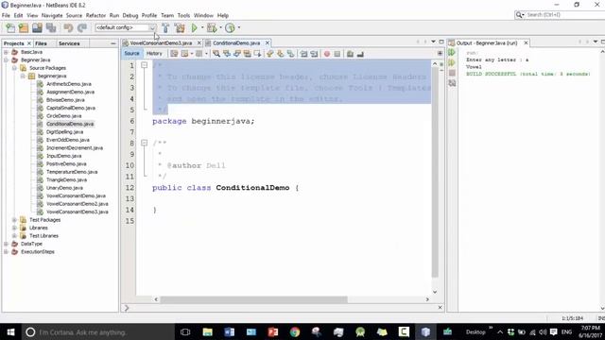Image resolution: width=605 pixels, height=340 pixels.
Task: Click the New File toolbar icon
Action: pyautogui.click(x=10, y=27)
